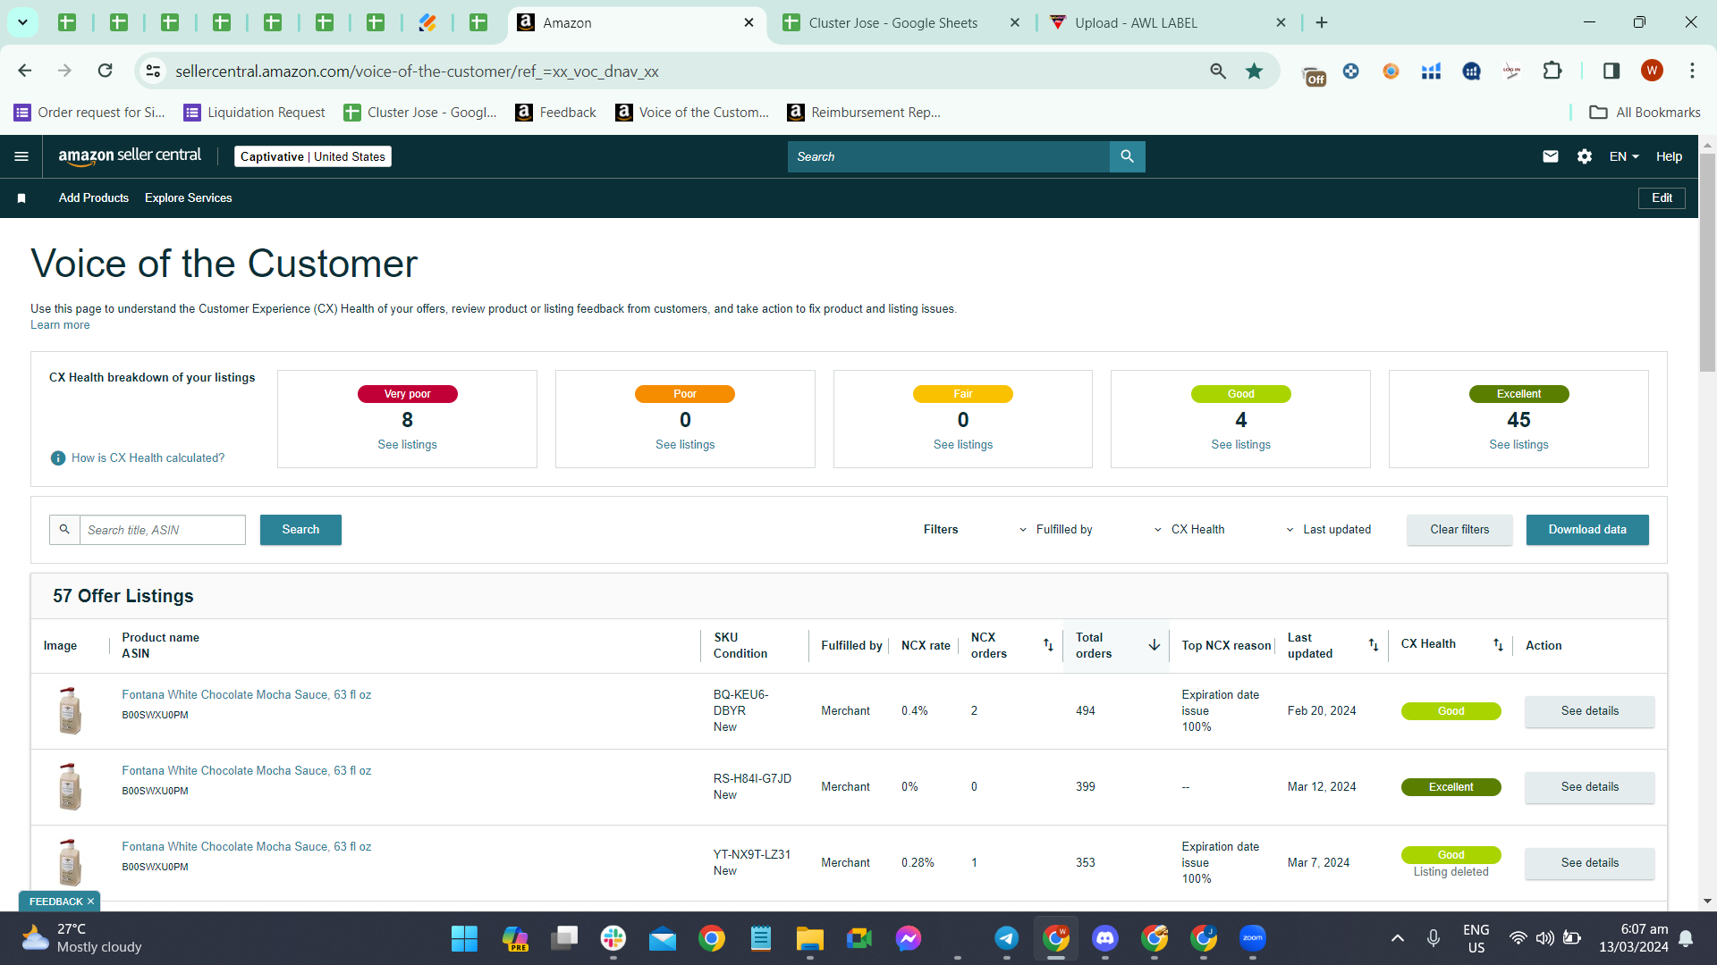This screenshot has width=1717, height=965.
Task: Open the Seller Central settings gear
Action: (1585, 156)
